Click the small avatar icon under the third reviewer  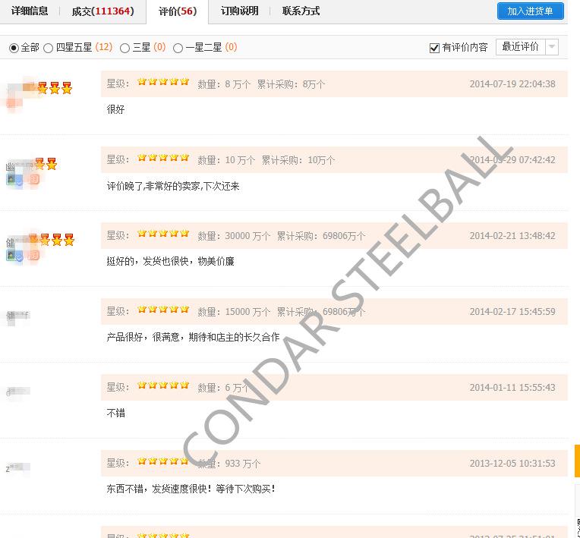point(11,256)
